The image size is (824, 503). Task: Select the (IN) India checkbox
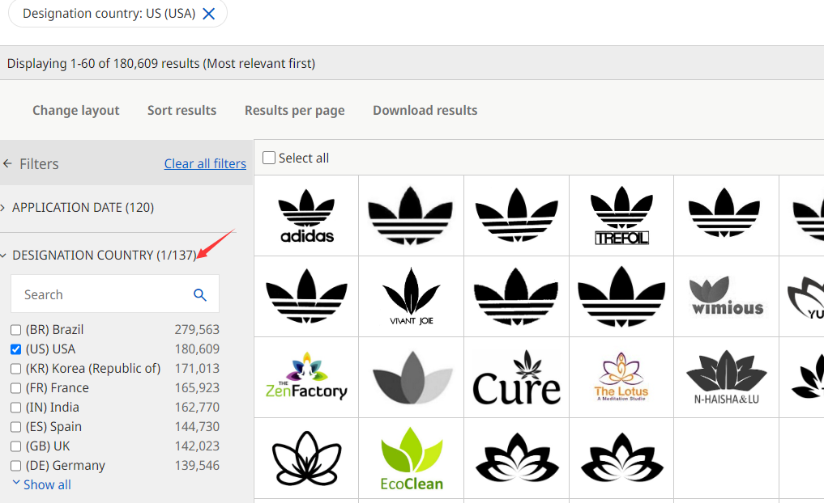click(15, 408)
